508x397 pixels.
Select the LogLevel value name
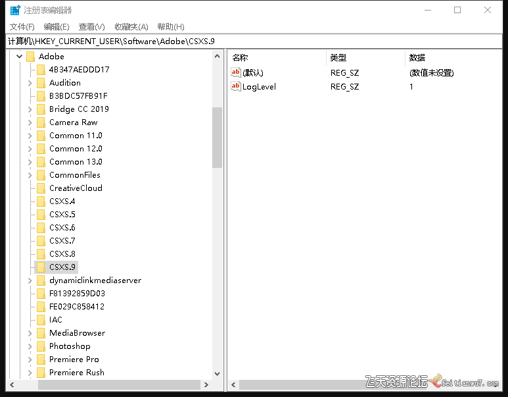[x=259, y=87]
